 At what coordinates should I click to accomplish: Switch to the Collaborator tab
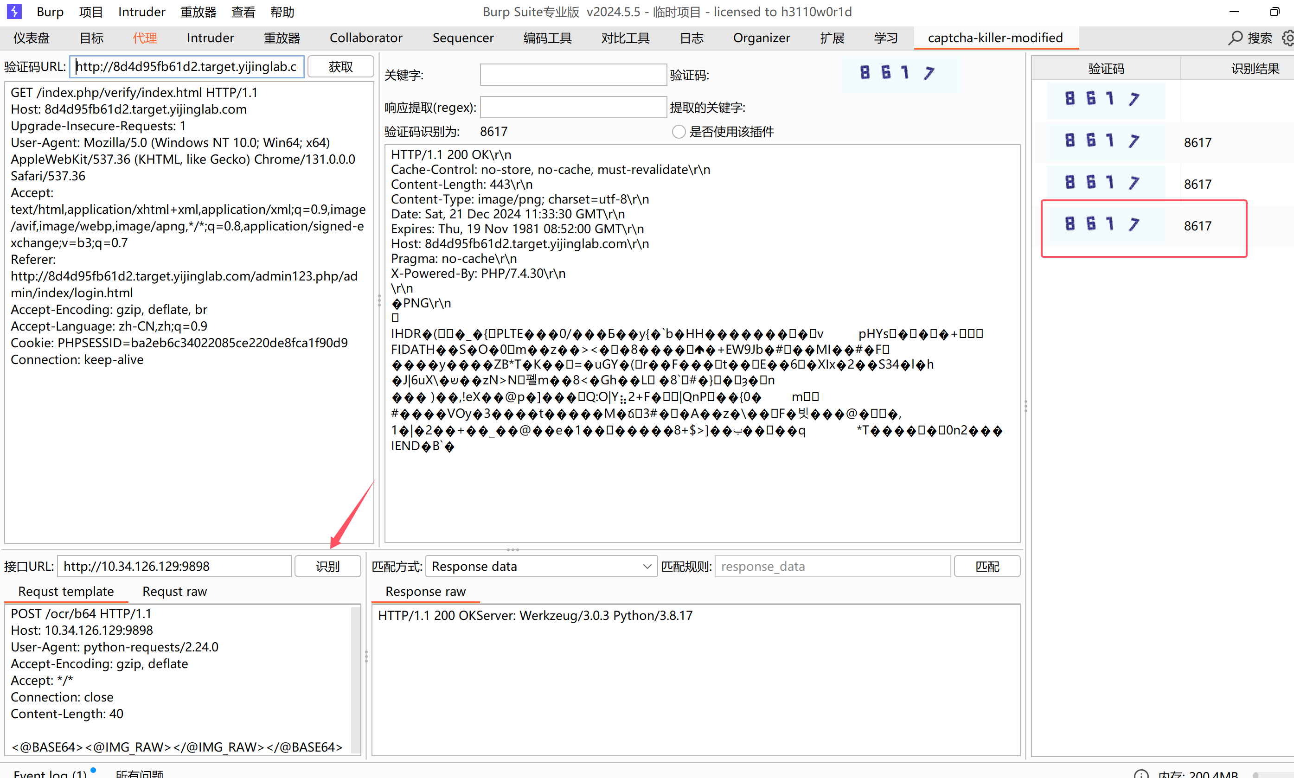click(x=366, y=38)
